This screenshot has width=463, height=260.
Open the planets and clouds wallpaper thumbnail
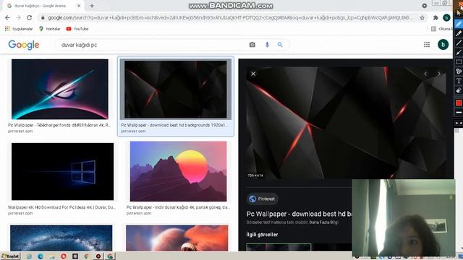coord(177,238)
